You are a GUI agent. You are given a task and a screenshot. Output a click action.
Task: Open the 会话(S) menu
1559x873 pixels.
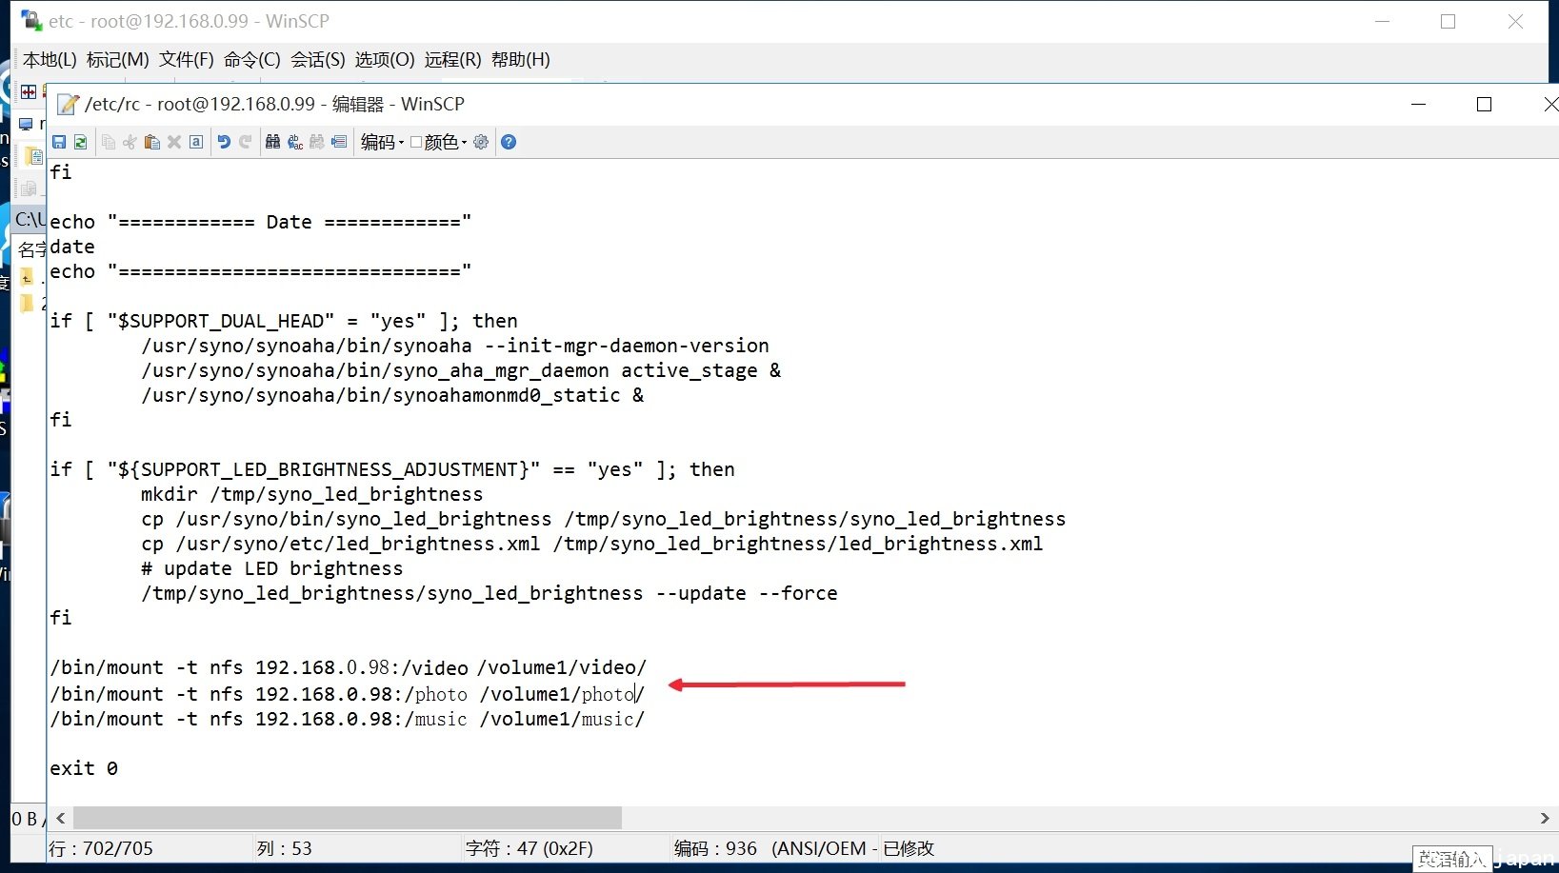[x=318, y=60]
